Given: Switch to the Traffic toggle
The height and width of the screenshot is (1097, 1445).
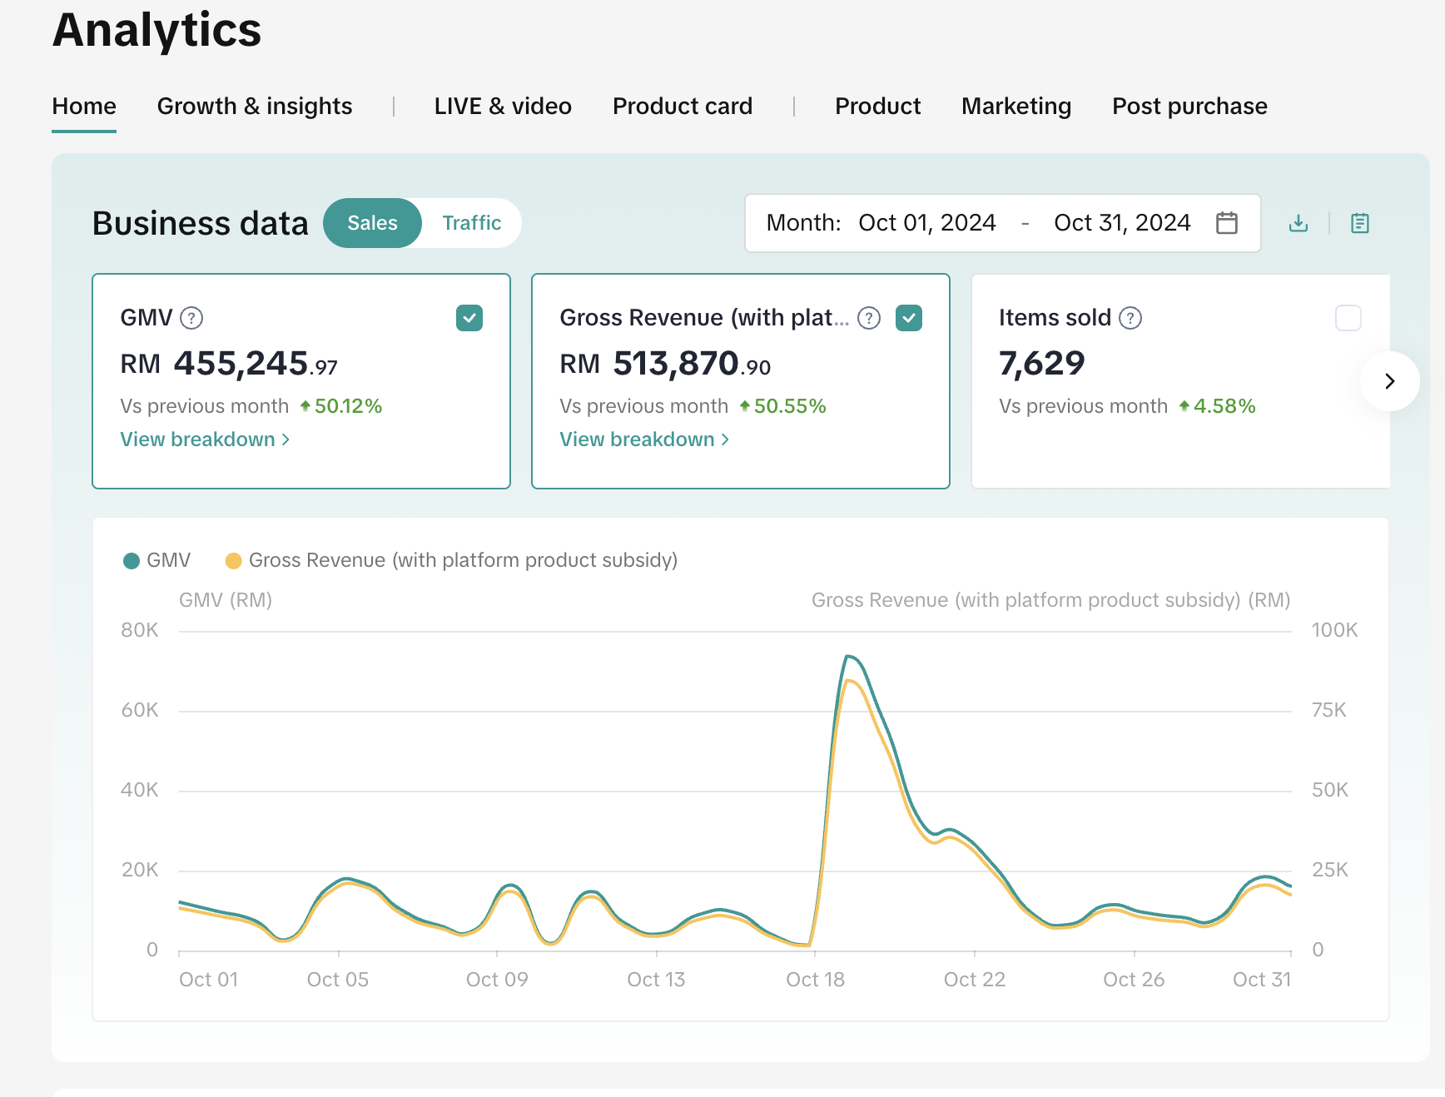Looking at the screenshot, I should click(x=471, y=223).
